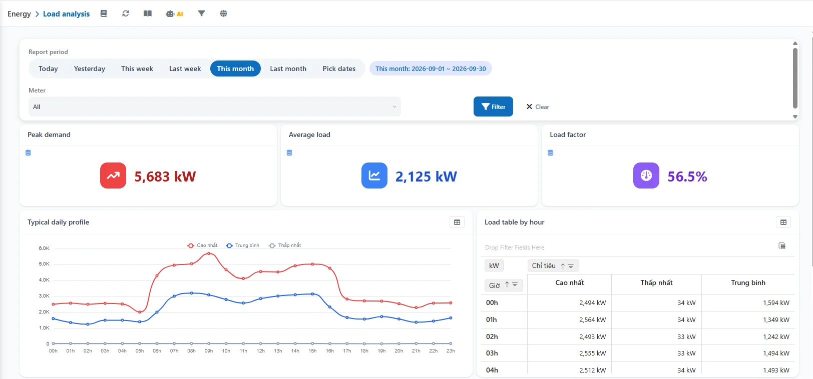Toggle the Thấp nhất series in the chart legend
Image resolution: width=813 pixels, height=379 pixels.
pyautogui.click(x=285, y=245)
